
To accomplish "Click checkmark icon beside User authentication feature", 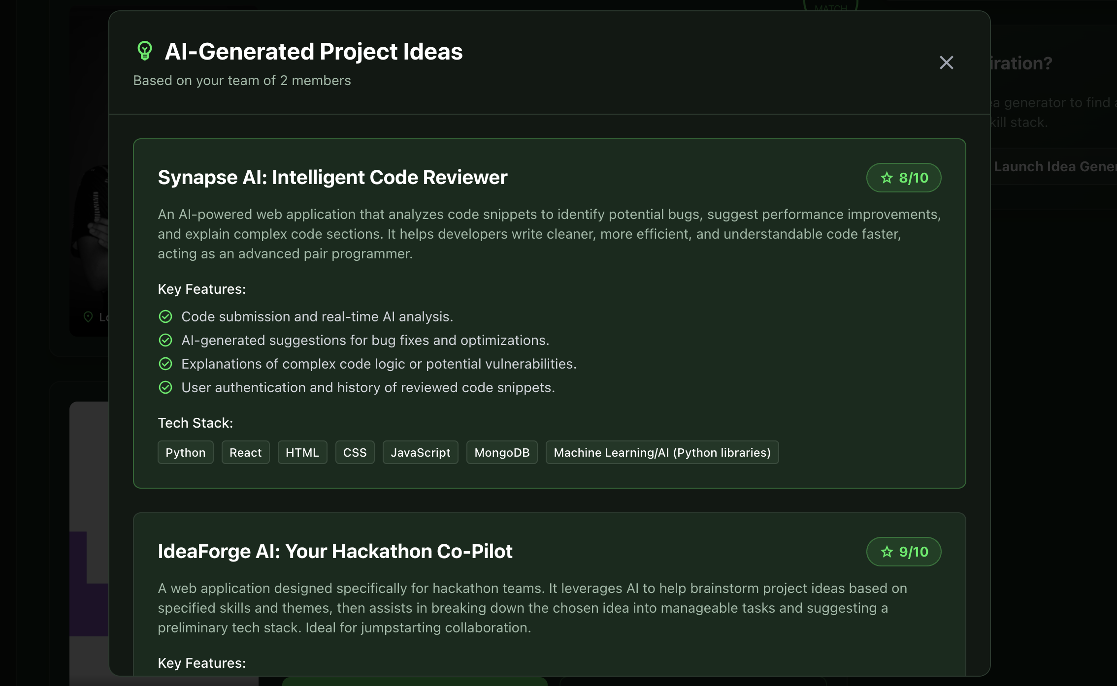I will [165, 387].
